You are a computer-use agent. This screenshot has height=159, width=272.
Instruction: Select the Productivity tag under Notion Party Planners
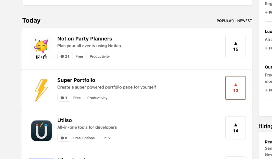[x=100, y=56]
